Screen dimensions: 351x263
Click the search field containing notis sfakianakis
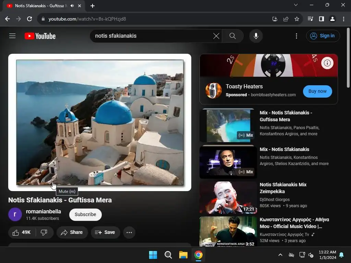[152, 36]
